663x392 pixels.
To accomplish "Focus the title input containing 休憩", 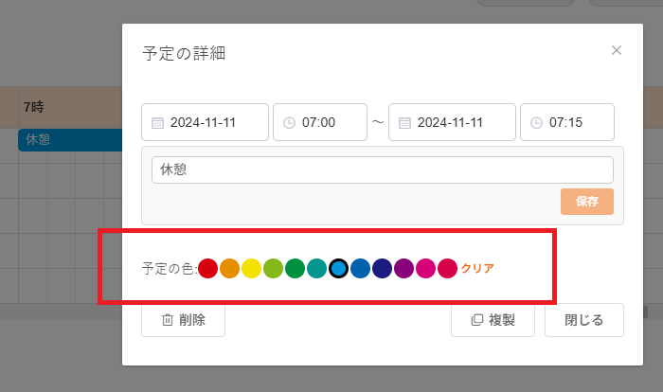I will 382,170.
